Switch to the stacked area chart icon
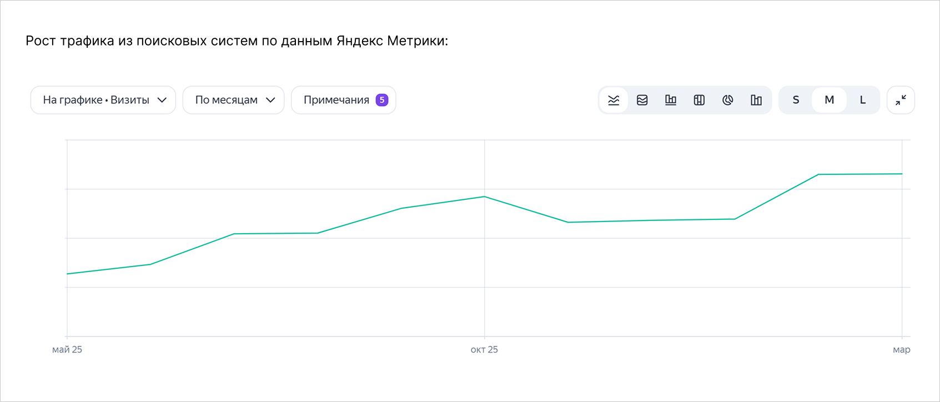Image resolution: width=940 pixels, height=402 pixels. pos(642,100)
